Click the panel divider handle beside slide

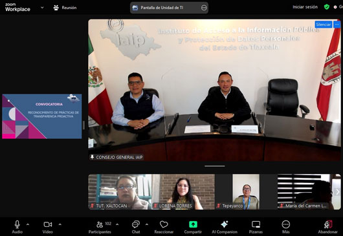pos(83,125)
